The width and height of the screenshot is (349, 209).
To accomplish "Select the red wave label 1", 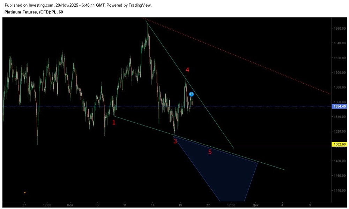I will tap(114, 122).
